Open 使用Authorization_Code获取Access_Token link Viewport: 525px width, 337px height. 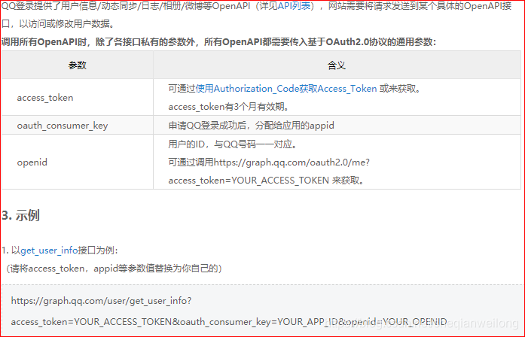tap(286, 89)
